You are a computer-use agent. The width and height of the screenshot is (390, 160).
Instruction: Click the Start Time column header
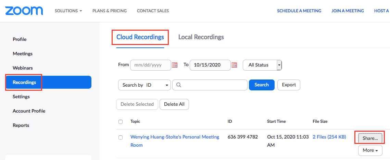276,121
